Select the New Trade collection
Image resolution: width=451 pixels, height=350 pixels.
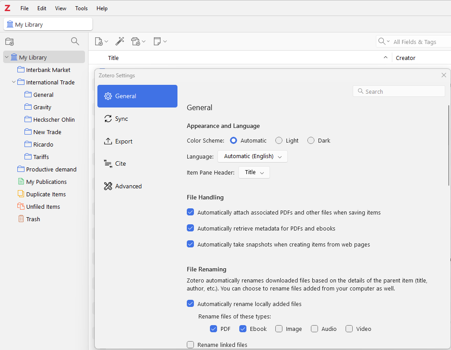pyautogui.click(x=47, y=132)
